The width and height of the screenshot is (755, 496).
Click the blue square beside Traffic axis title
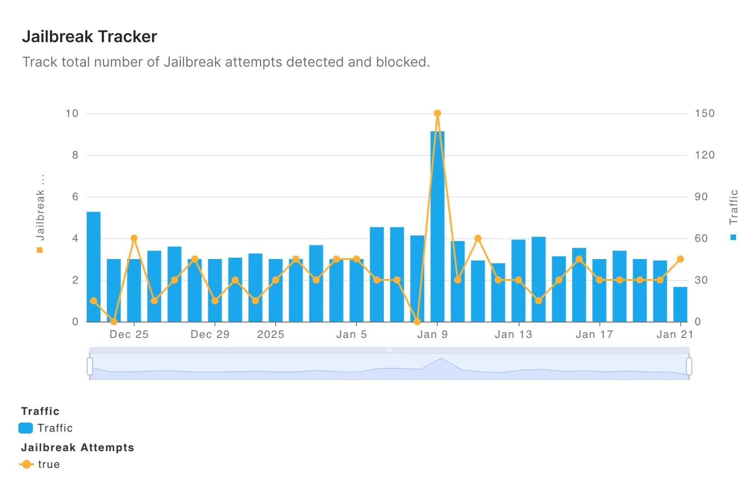[733, 237]
